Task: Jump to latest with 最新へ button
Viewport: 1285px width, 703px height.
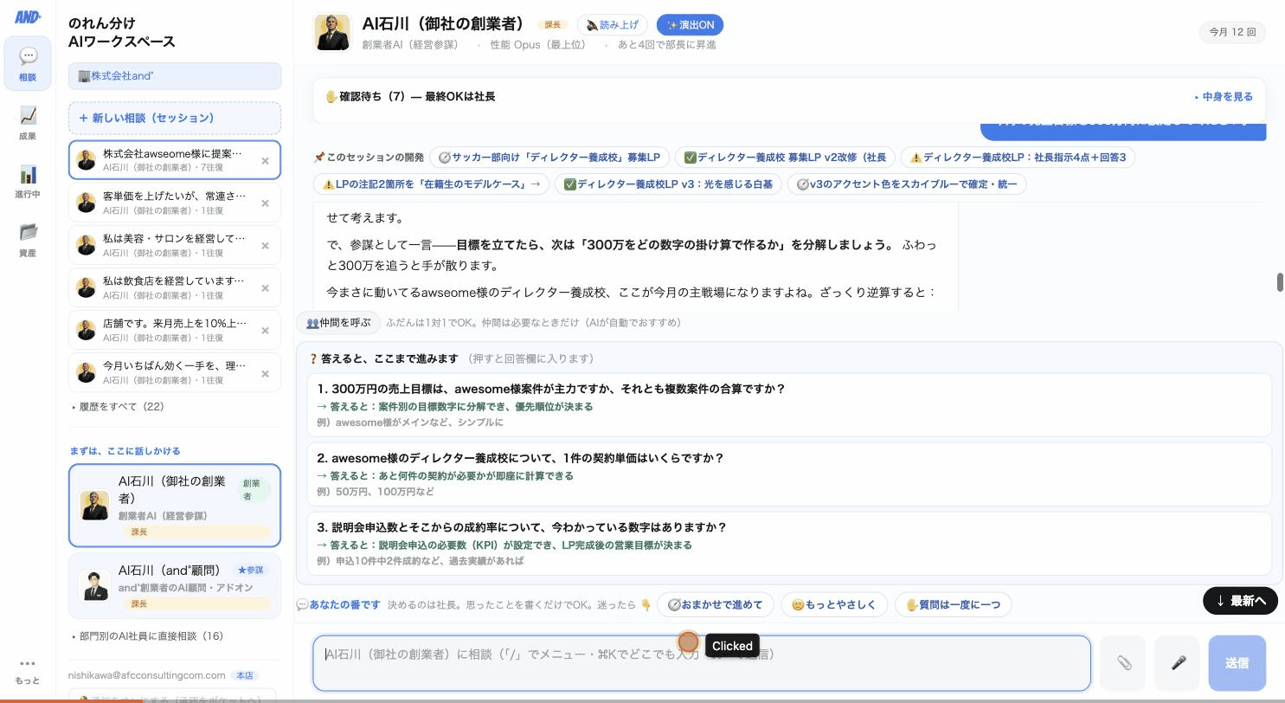Action: [x=1240, y=601]
